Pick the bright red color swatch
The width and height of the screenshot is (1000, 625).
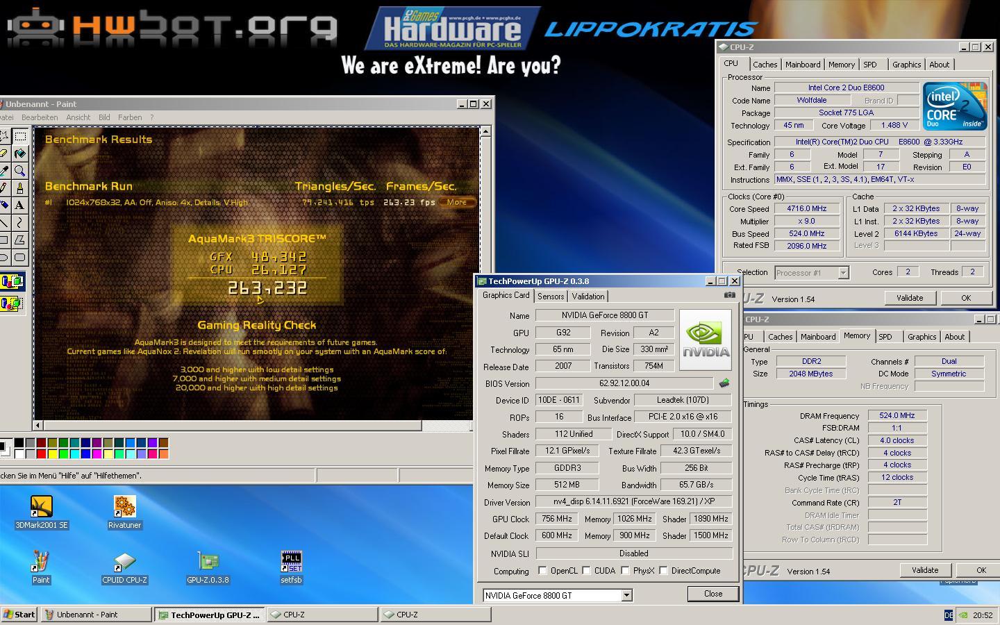click(41, 454)
